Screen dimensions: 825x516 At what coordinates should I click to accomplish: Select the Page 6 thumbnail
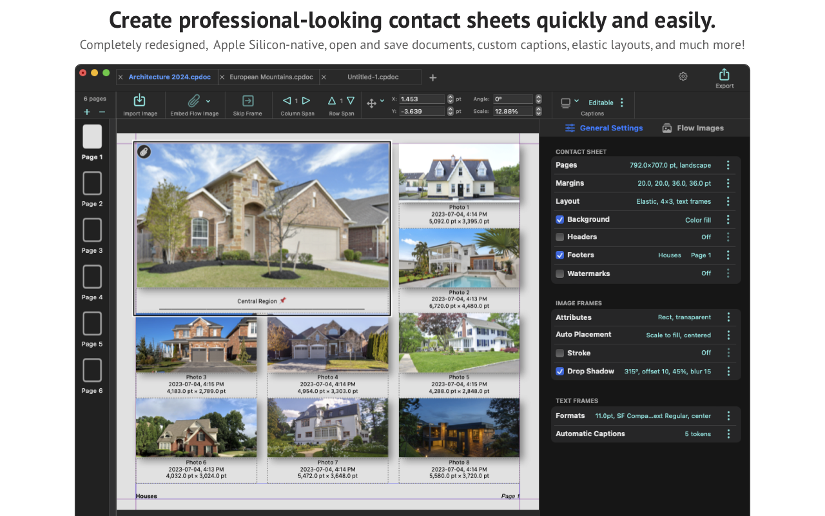point(92,370)
